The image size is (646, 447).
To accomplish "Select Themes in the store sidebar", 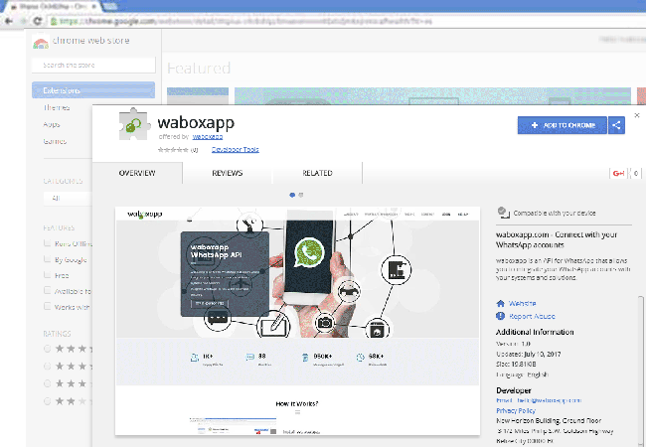I will pos(57,108).
